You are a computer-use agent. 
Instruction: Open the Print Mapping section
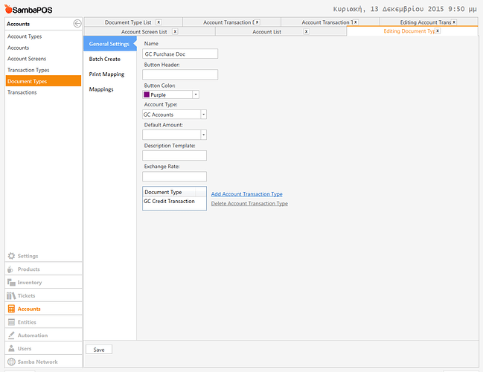coord(106,74)
